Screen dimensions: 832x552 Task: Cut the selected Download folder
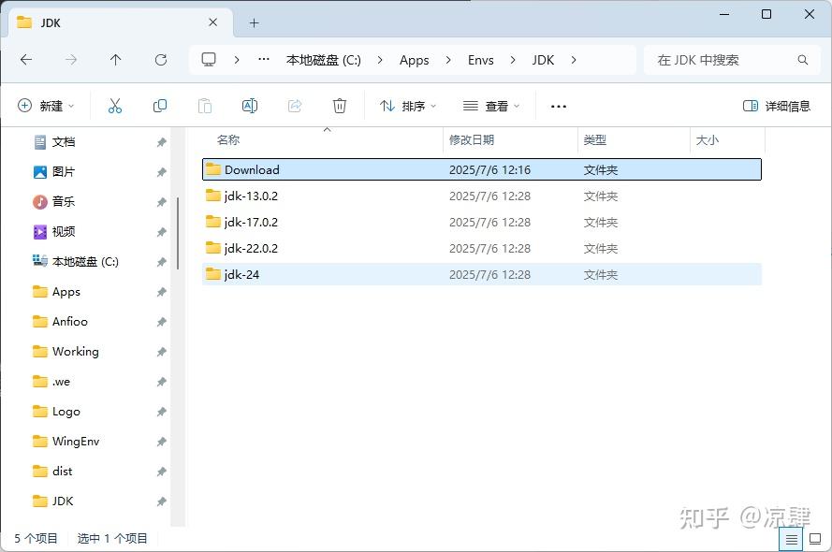pos(115,105)
